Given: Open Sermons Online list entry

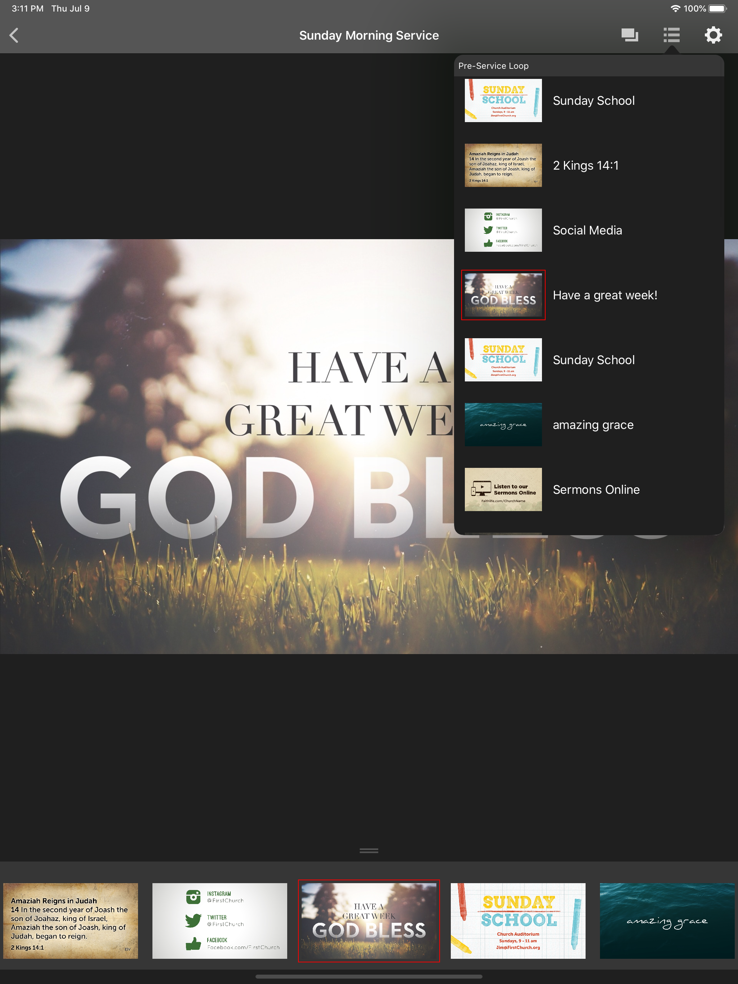Looking at the screenshot, I should [596, 489].
